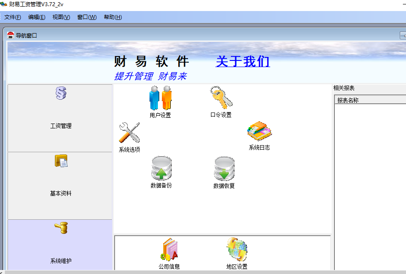Open 系统选项 wrench and screwdriver icon
This screenshot has width=406, height=274.
tap(129, 133)
